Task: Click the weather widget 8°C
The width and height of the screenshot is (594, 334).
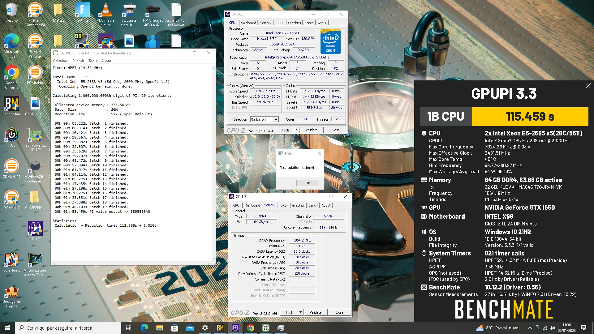Action: pyautogui.click(x=498, y=328)
